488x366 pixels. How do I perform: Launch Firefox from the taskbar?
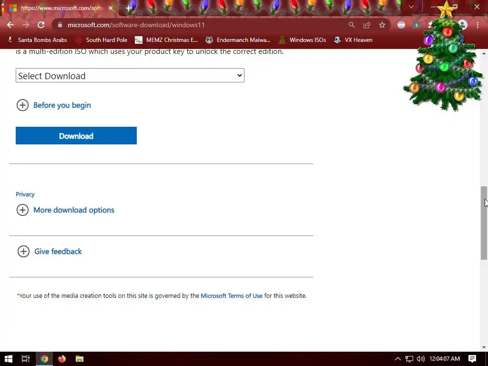click(62, 359)
